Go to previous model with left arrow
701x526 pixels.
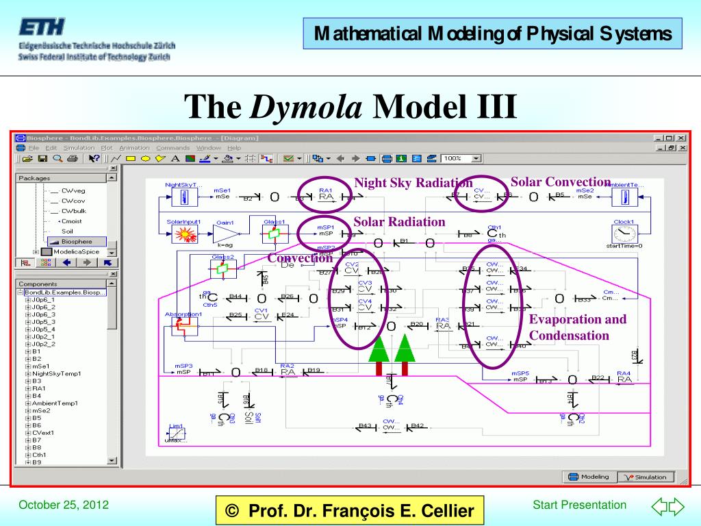[340, 158]
